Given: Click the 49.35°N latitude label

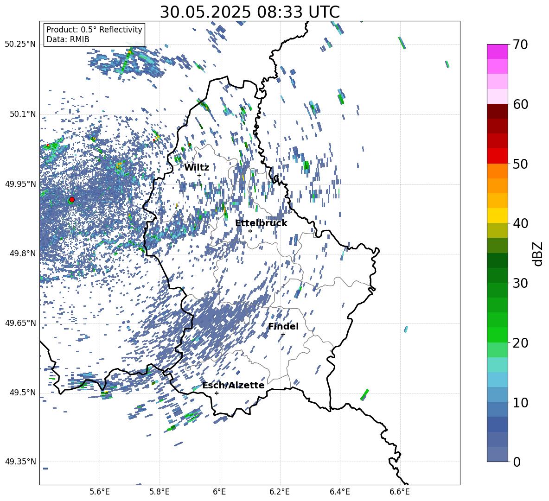Looking at the screenshot, I should pyautogui.click(x=20, y=462).
